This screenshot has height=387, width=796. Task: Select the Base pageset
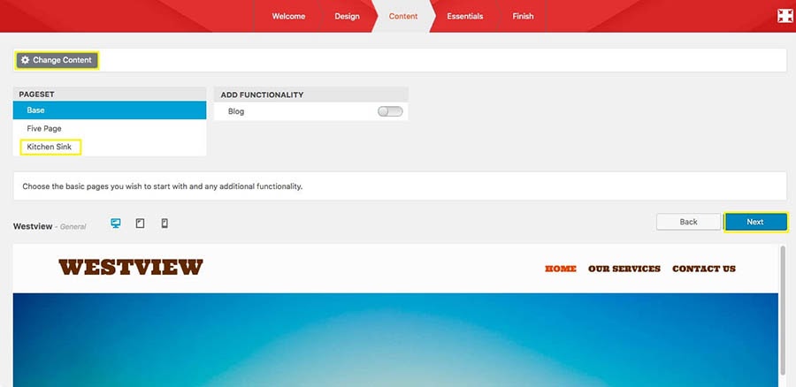pyautogui.click(x=110, y=110)
